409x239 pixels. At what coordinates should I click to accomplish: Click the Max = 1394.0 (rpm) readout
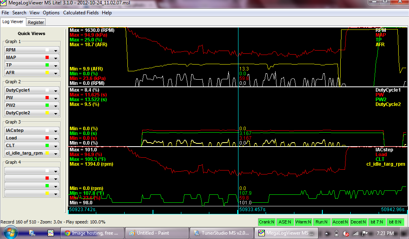[91, 164]
